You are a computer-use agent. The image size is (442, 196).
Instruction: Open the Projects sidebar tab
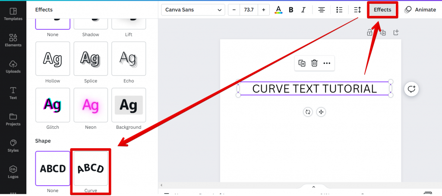click(x=13, y=119)
